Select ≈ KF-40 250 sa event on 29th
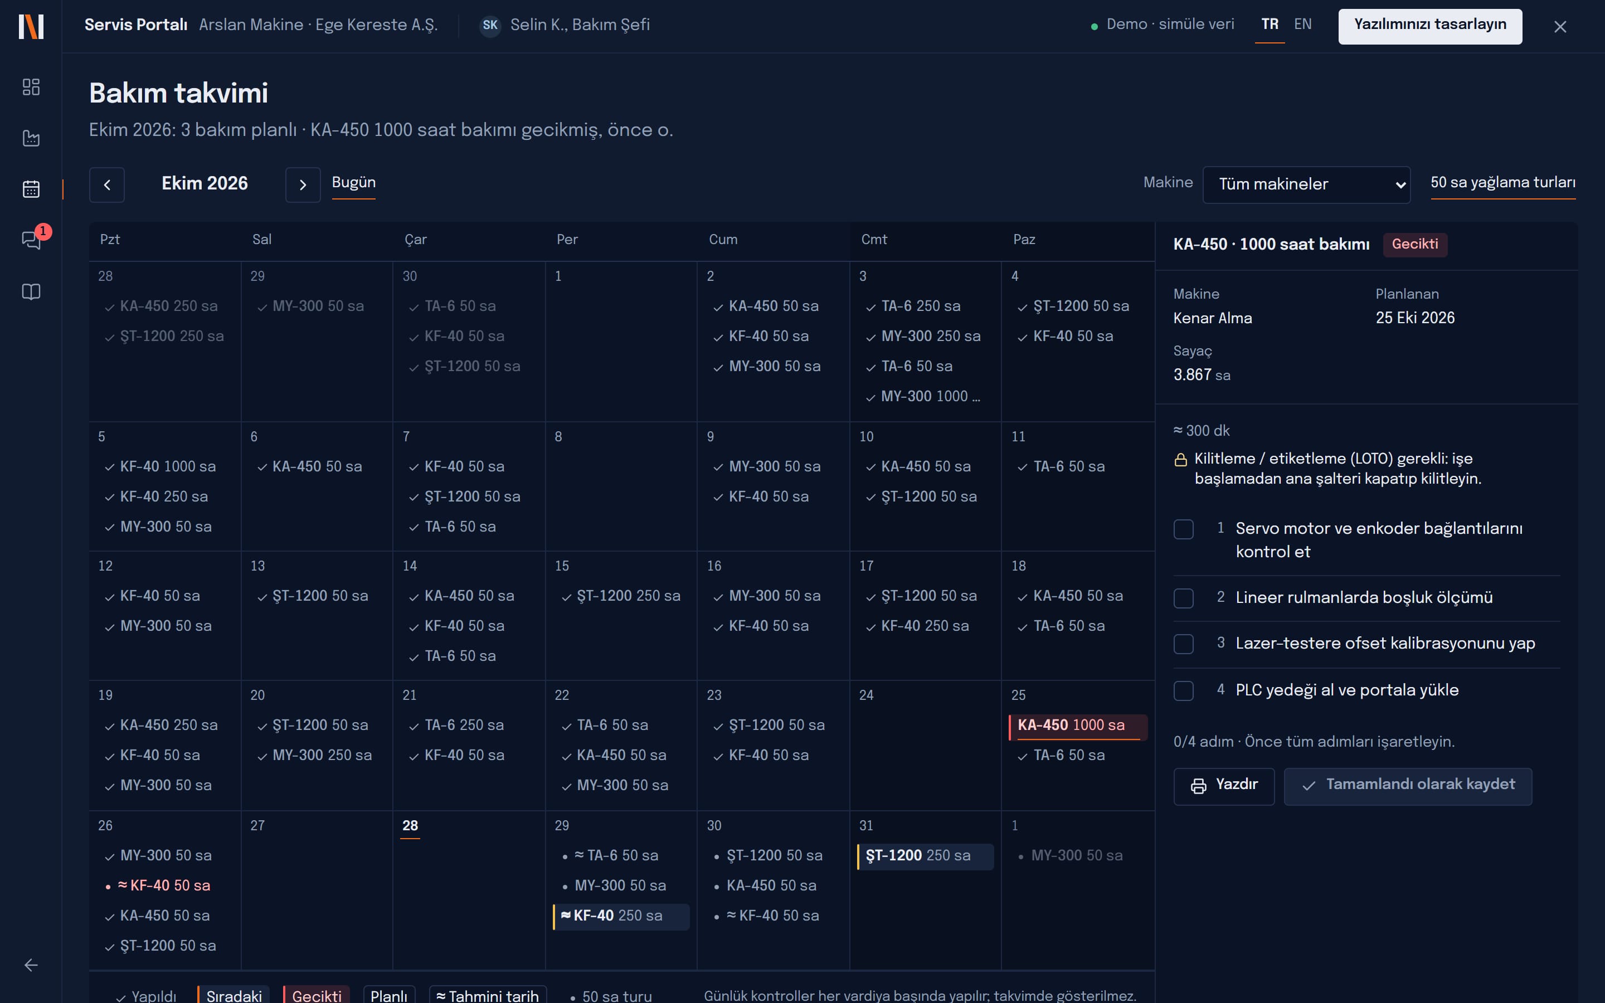 click(x=621, y=917)
